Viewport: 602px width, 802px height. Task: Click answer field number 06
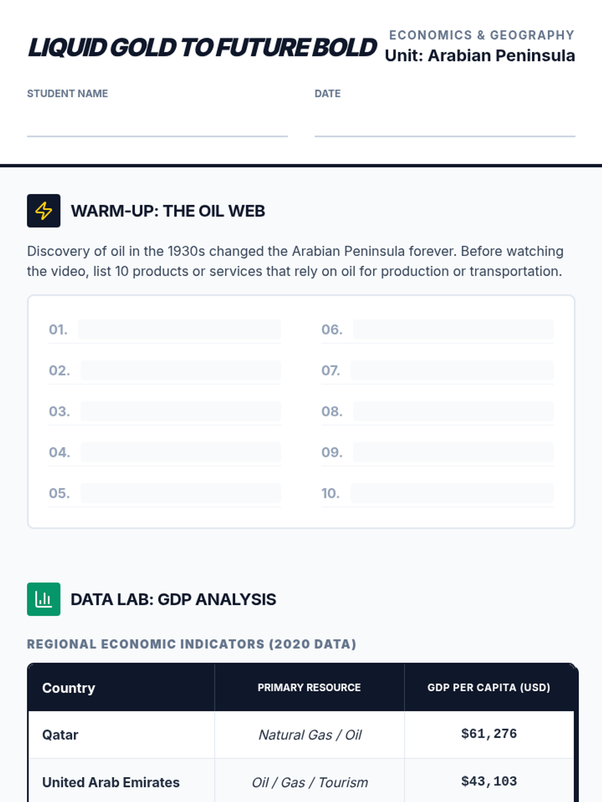(x=453, y=330)
